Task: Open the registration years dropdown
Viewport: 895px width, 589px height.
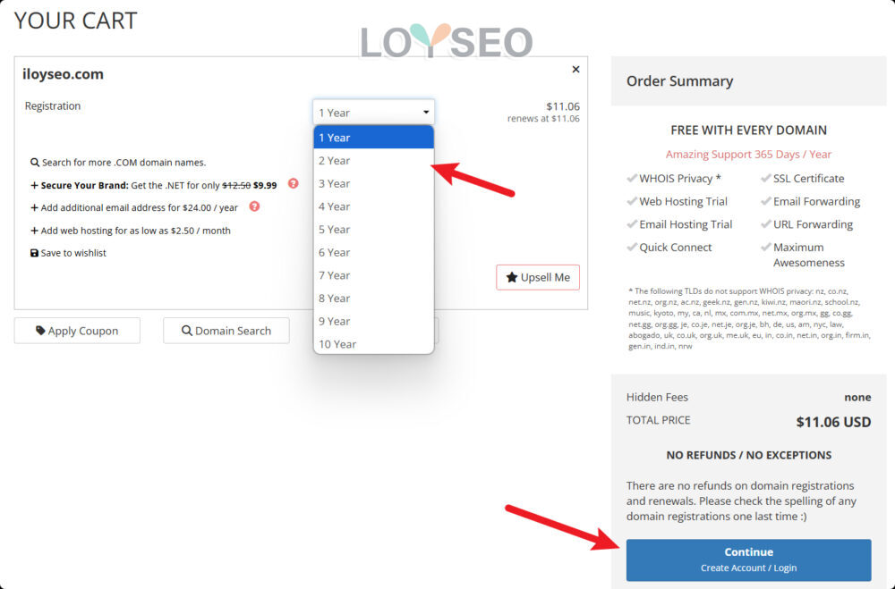Action: click(373, 113)
